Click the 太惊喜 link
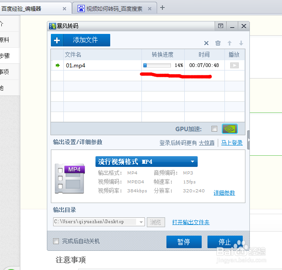Screen dimensions: 282x270 [207, 143]
